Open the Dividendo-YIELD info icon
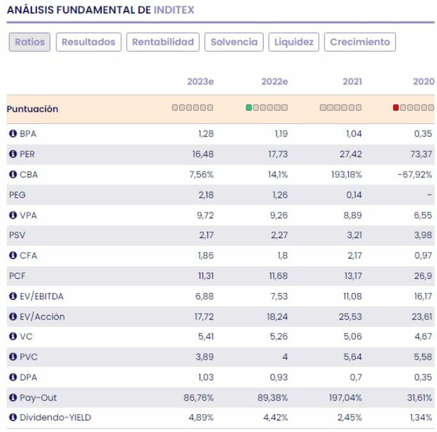437x432 pixels. tap(12, 418)
